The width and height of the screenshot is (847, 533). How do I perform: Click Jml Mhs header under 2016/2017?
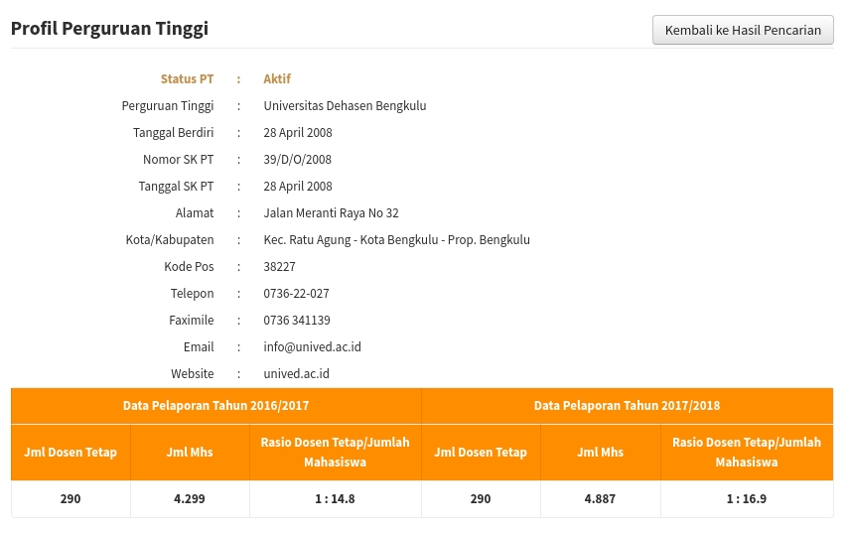coord(190,453)
